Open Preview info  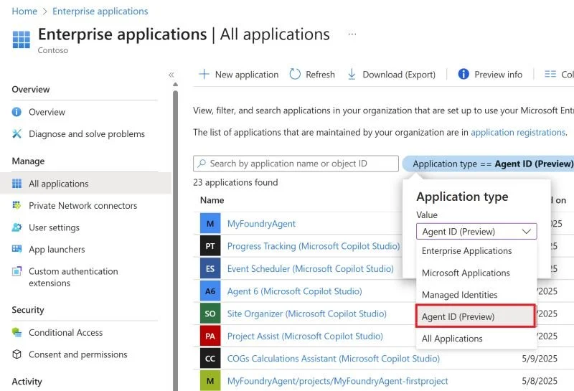click(491, 75)
